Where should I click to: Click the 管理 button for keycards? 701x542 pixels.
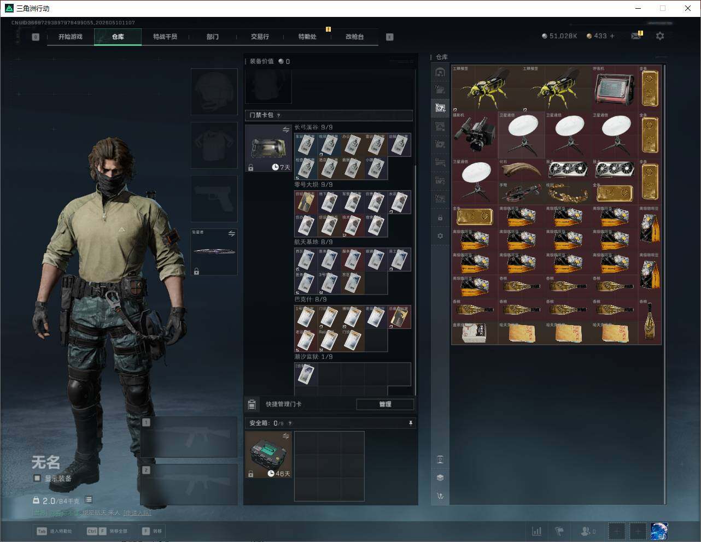(x=385, y=404)
